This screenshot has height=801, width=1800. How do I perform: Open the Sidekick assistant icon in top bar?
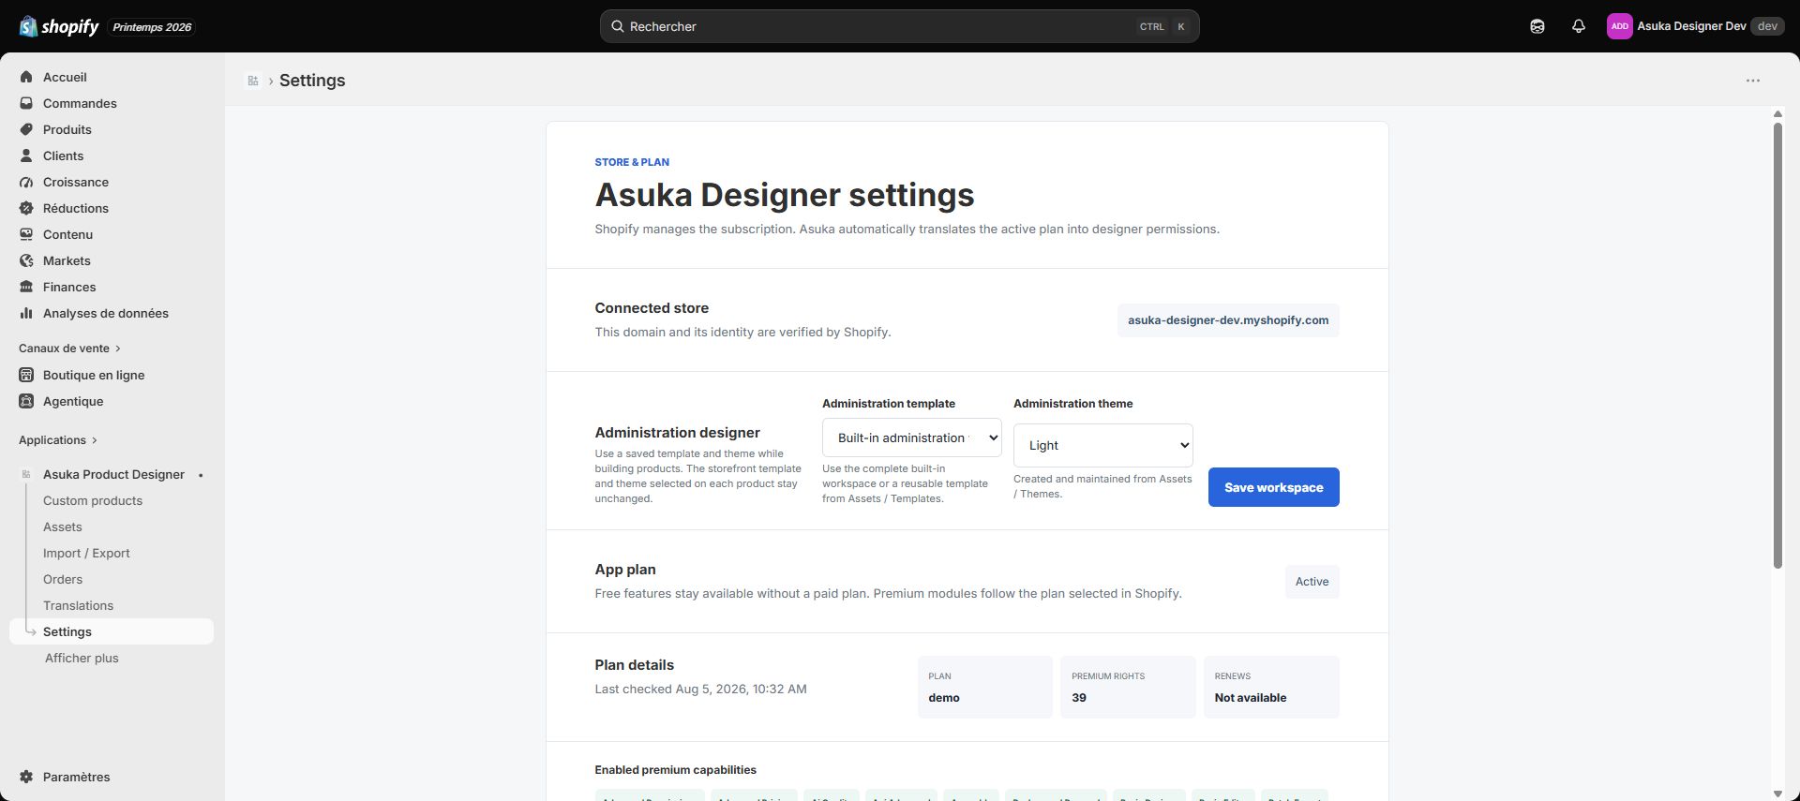(1537, 26)
